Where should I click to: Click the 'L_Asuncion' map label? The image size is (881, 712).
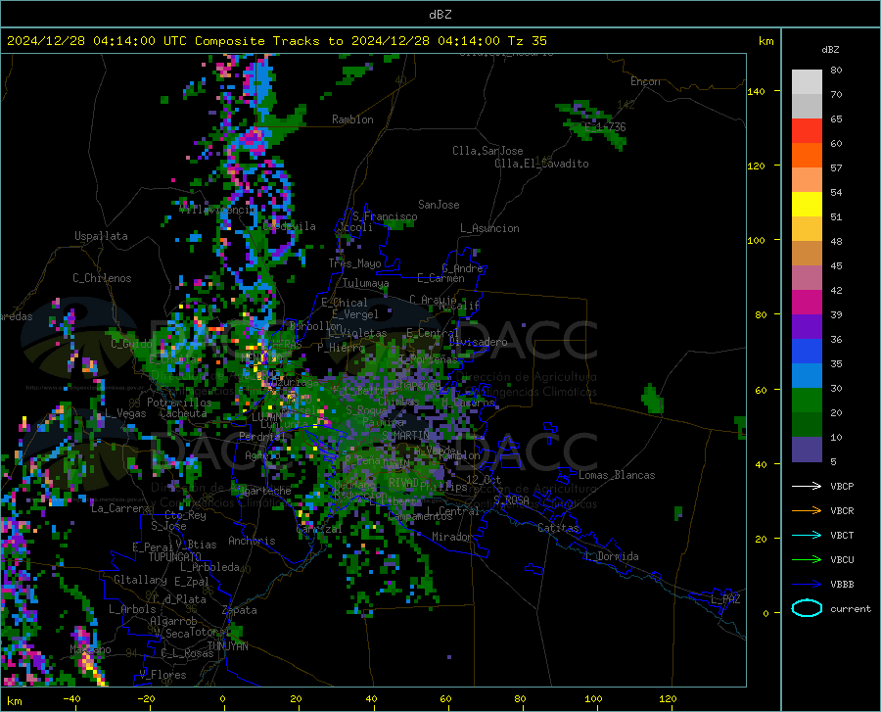click(x=489, y=228)
